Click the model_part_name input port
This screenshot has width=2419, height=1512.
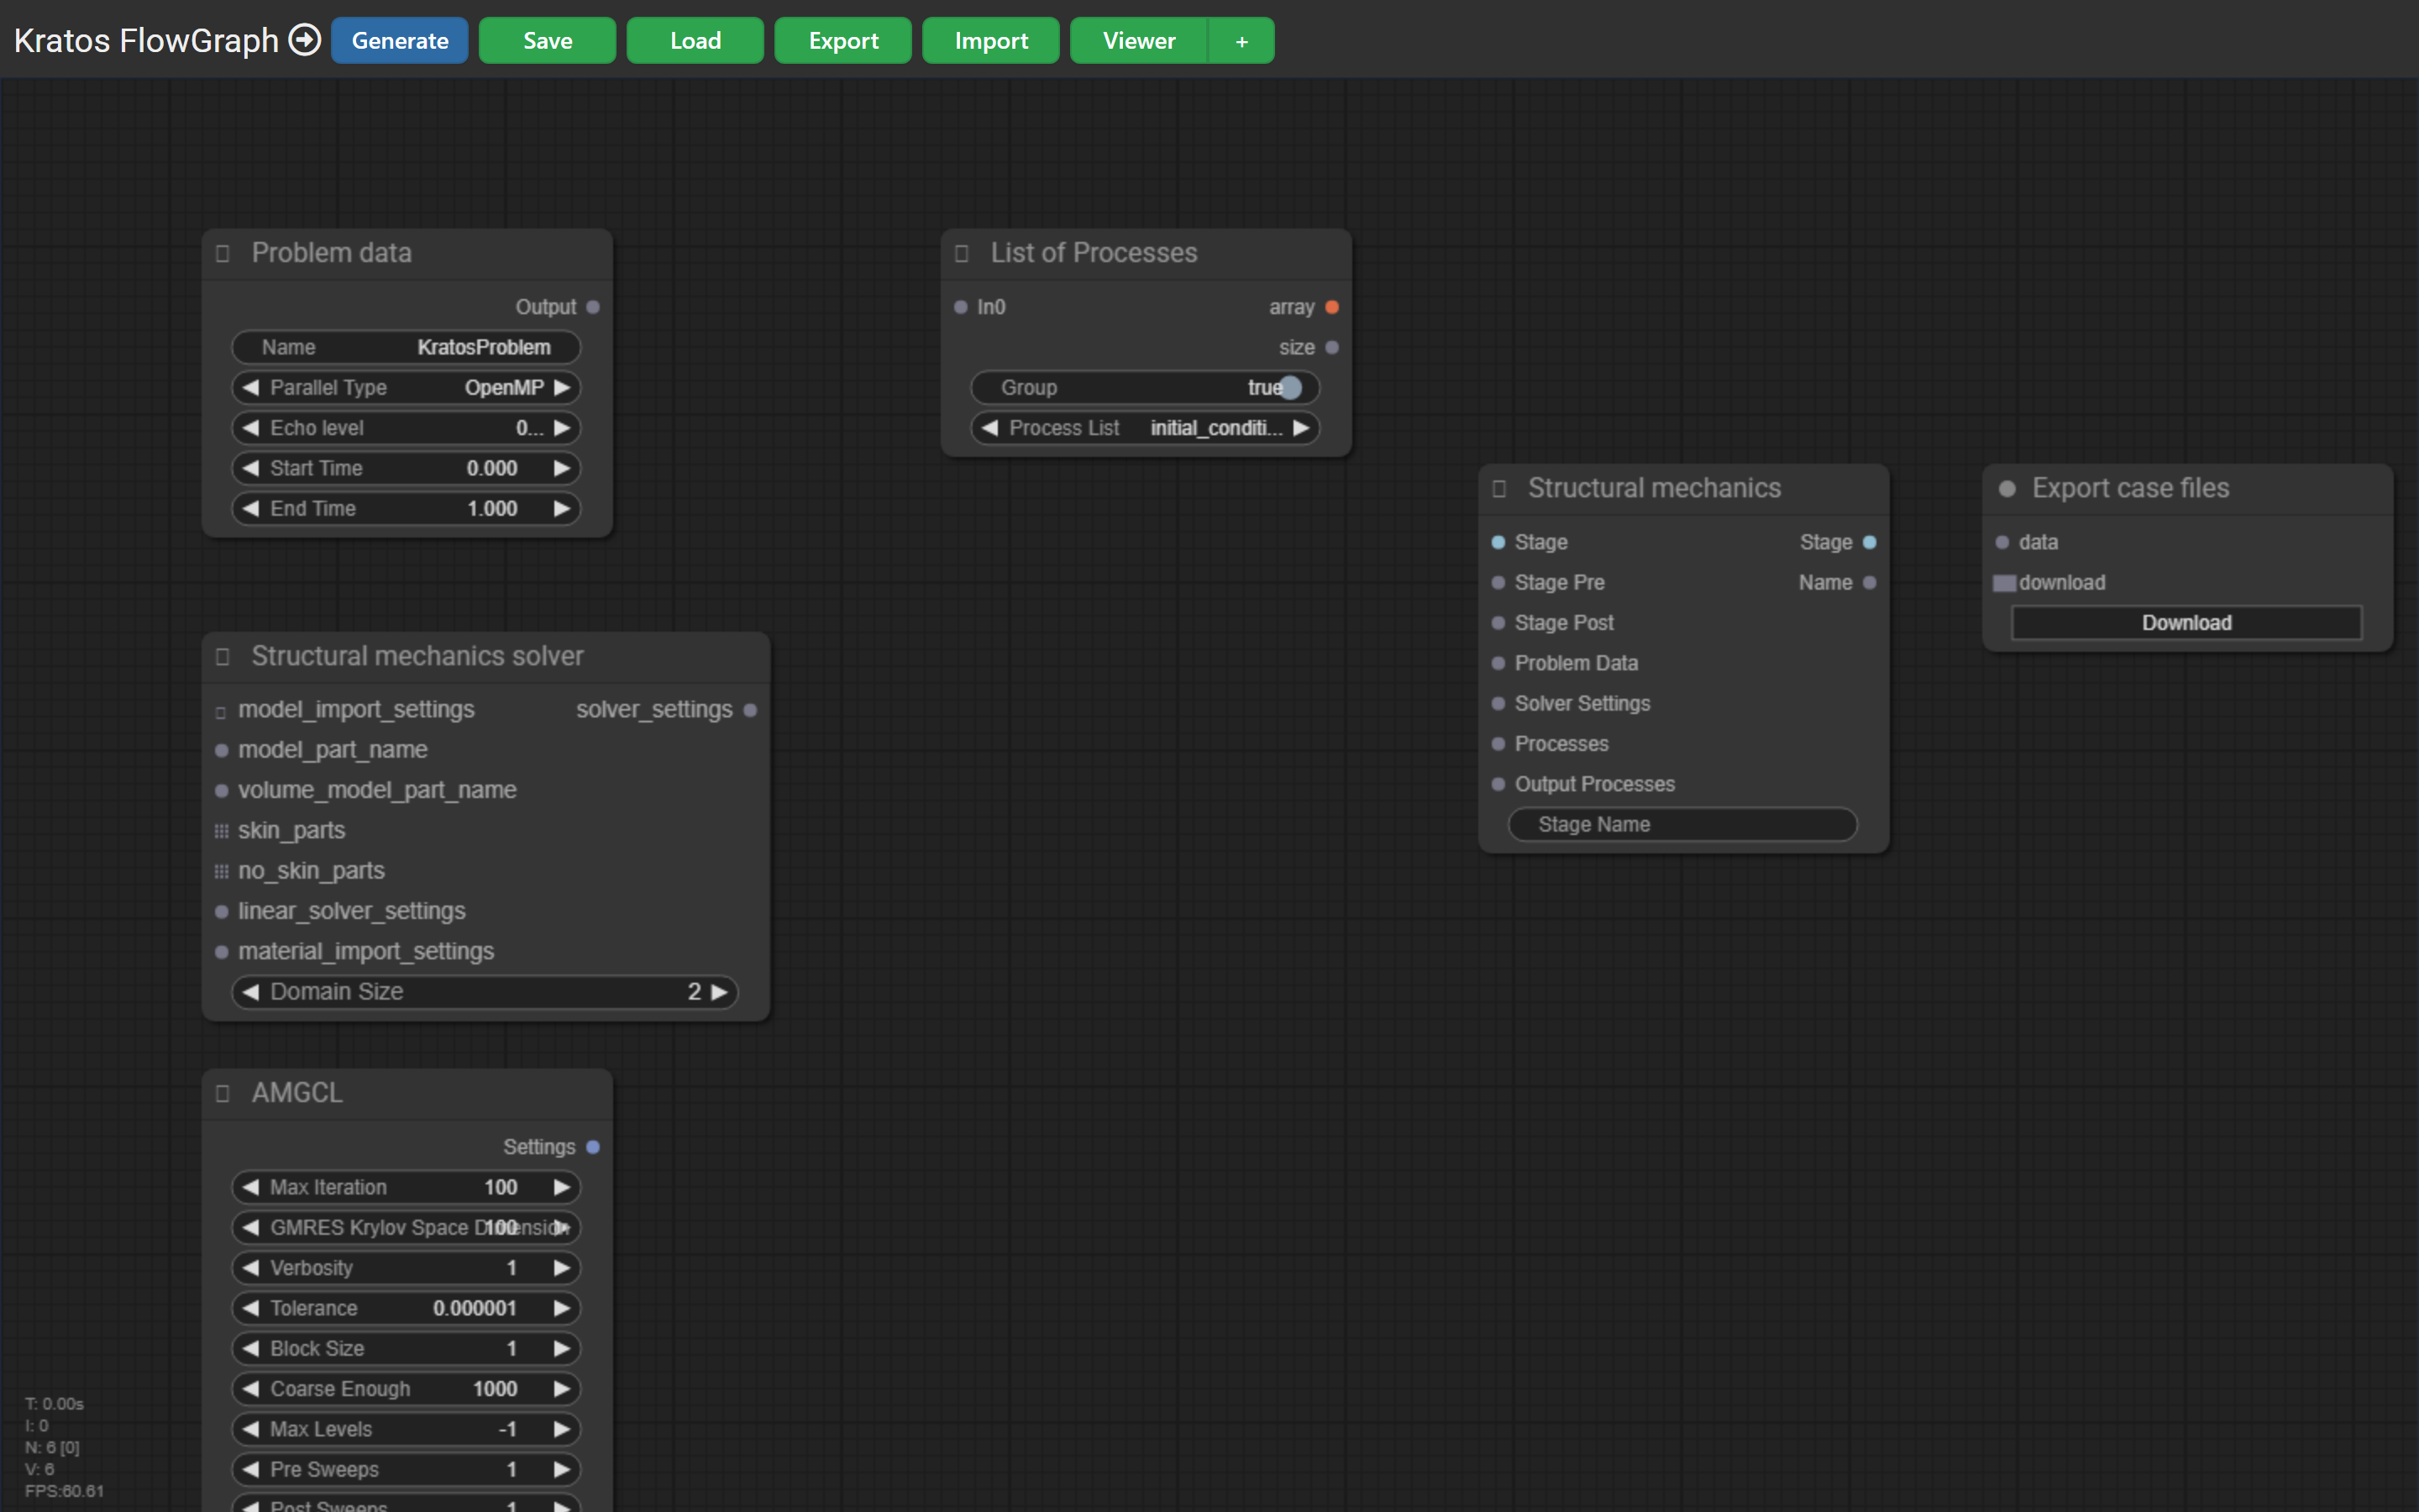(x=222, y=750)
